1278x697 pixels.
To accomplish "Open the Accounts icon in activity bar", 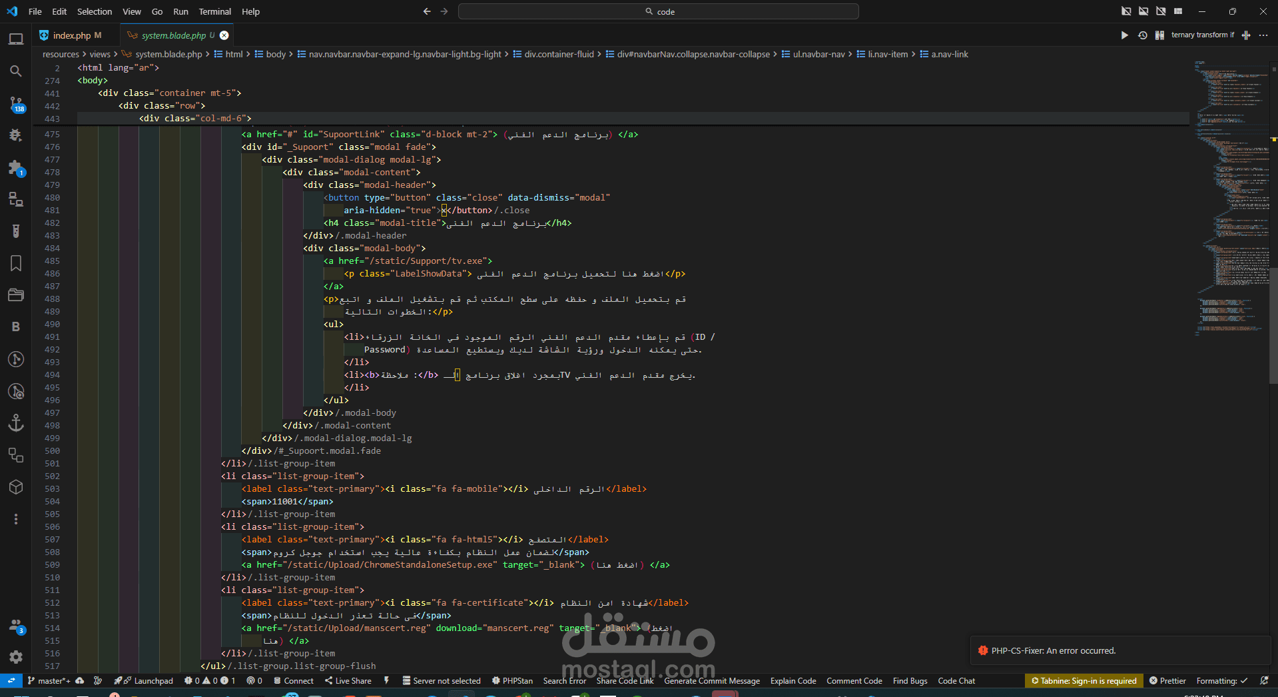I will [16, 626].
